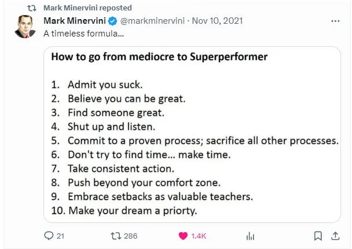Click the reply speech bubble icon
This screenshot has width=352, height=249.
(49, 236)
